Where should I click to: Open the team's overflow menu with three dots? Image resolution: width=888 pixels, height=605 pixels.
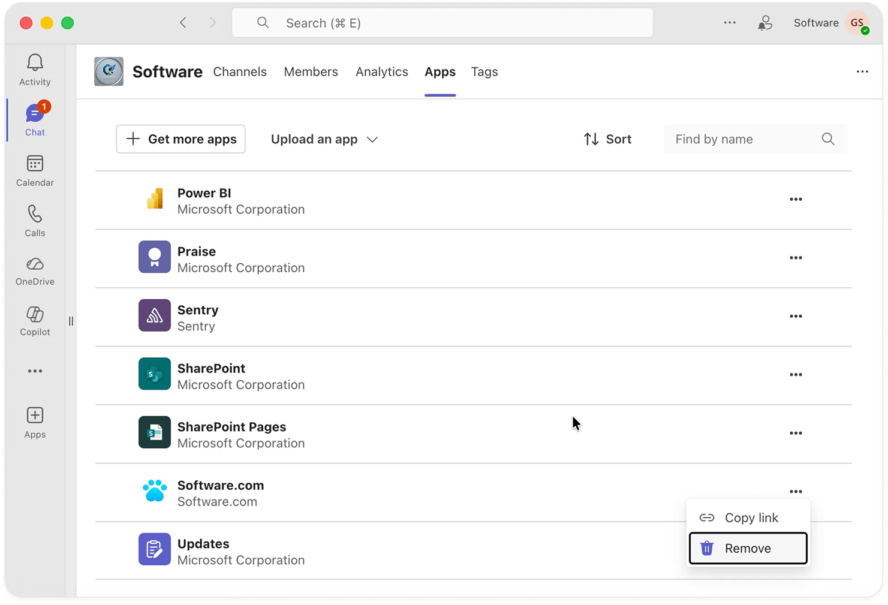tap(862, 71)
